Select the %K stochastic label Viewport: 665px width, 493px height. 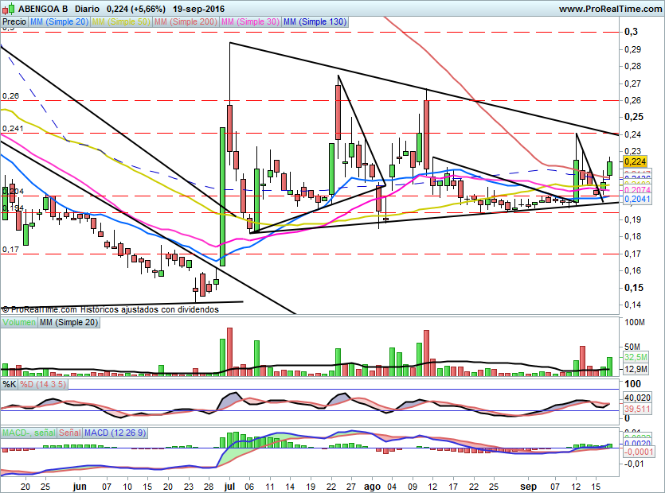[x=10, y=384]
